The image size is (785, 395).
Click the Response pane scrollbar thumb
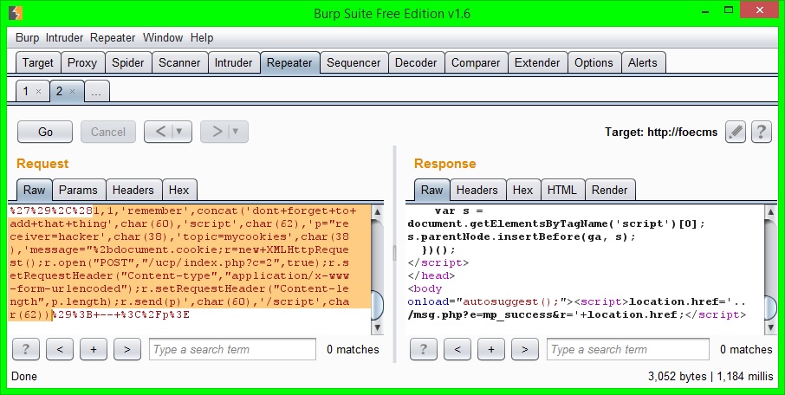[x=771, y=308]
